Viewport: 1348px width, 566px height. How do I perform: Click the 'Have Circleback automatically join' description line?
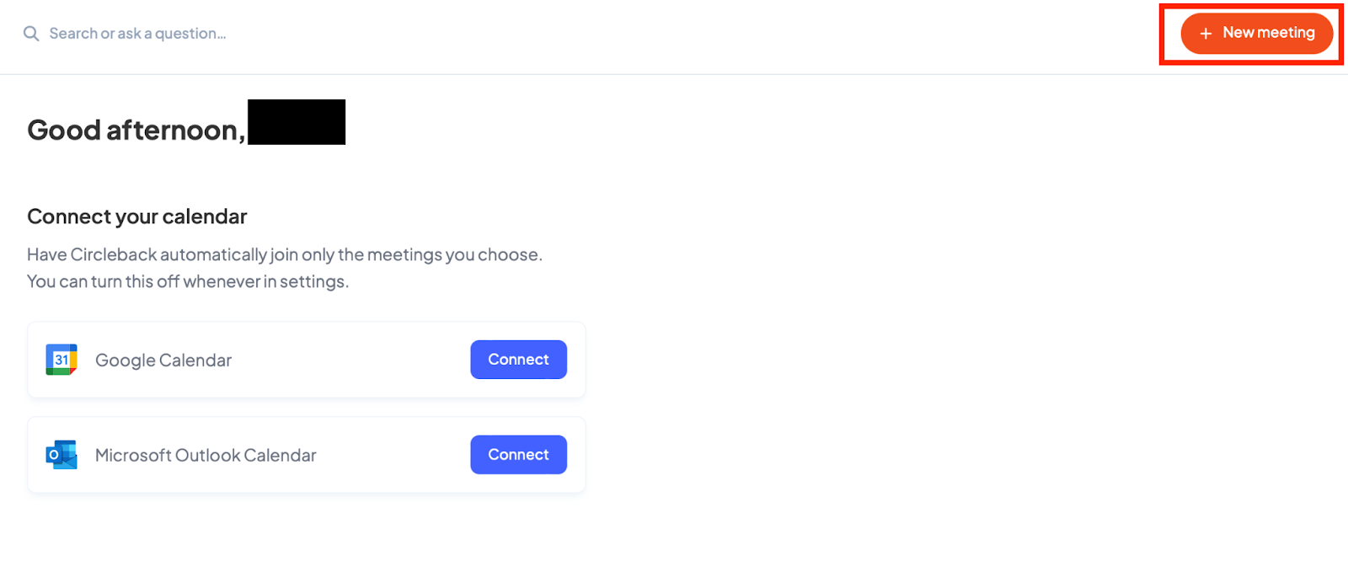click(284, 254)
